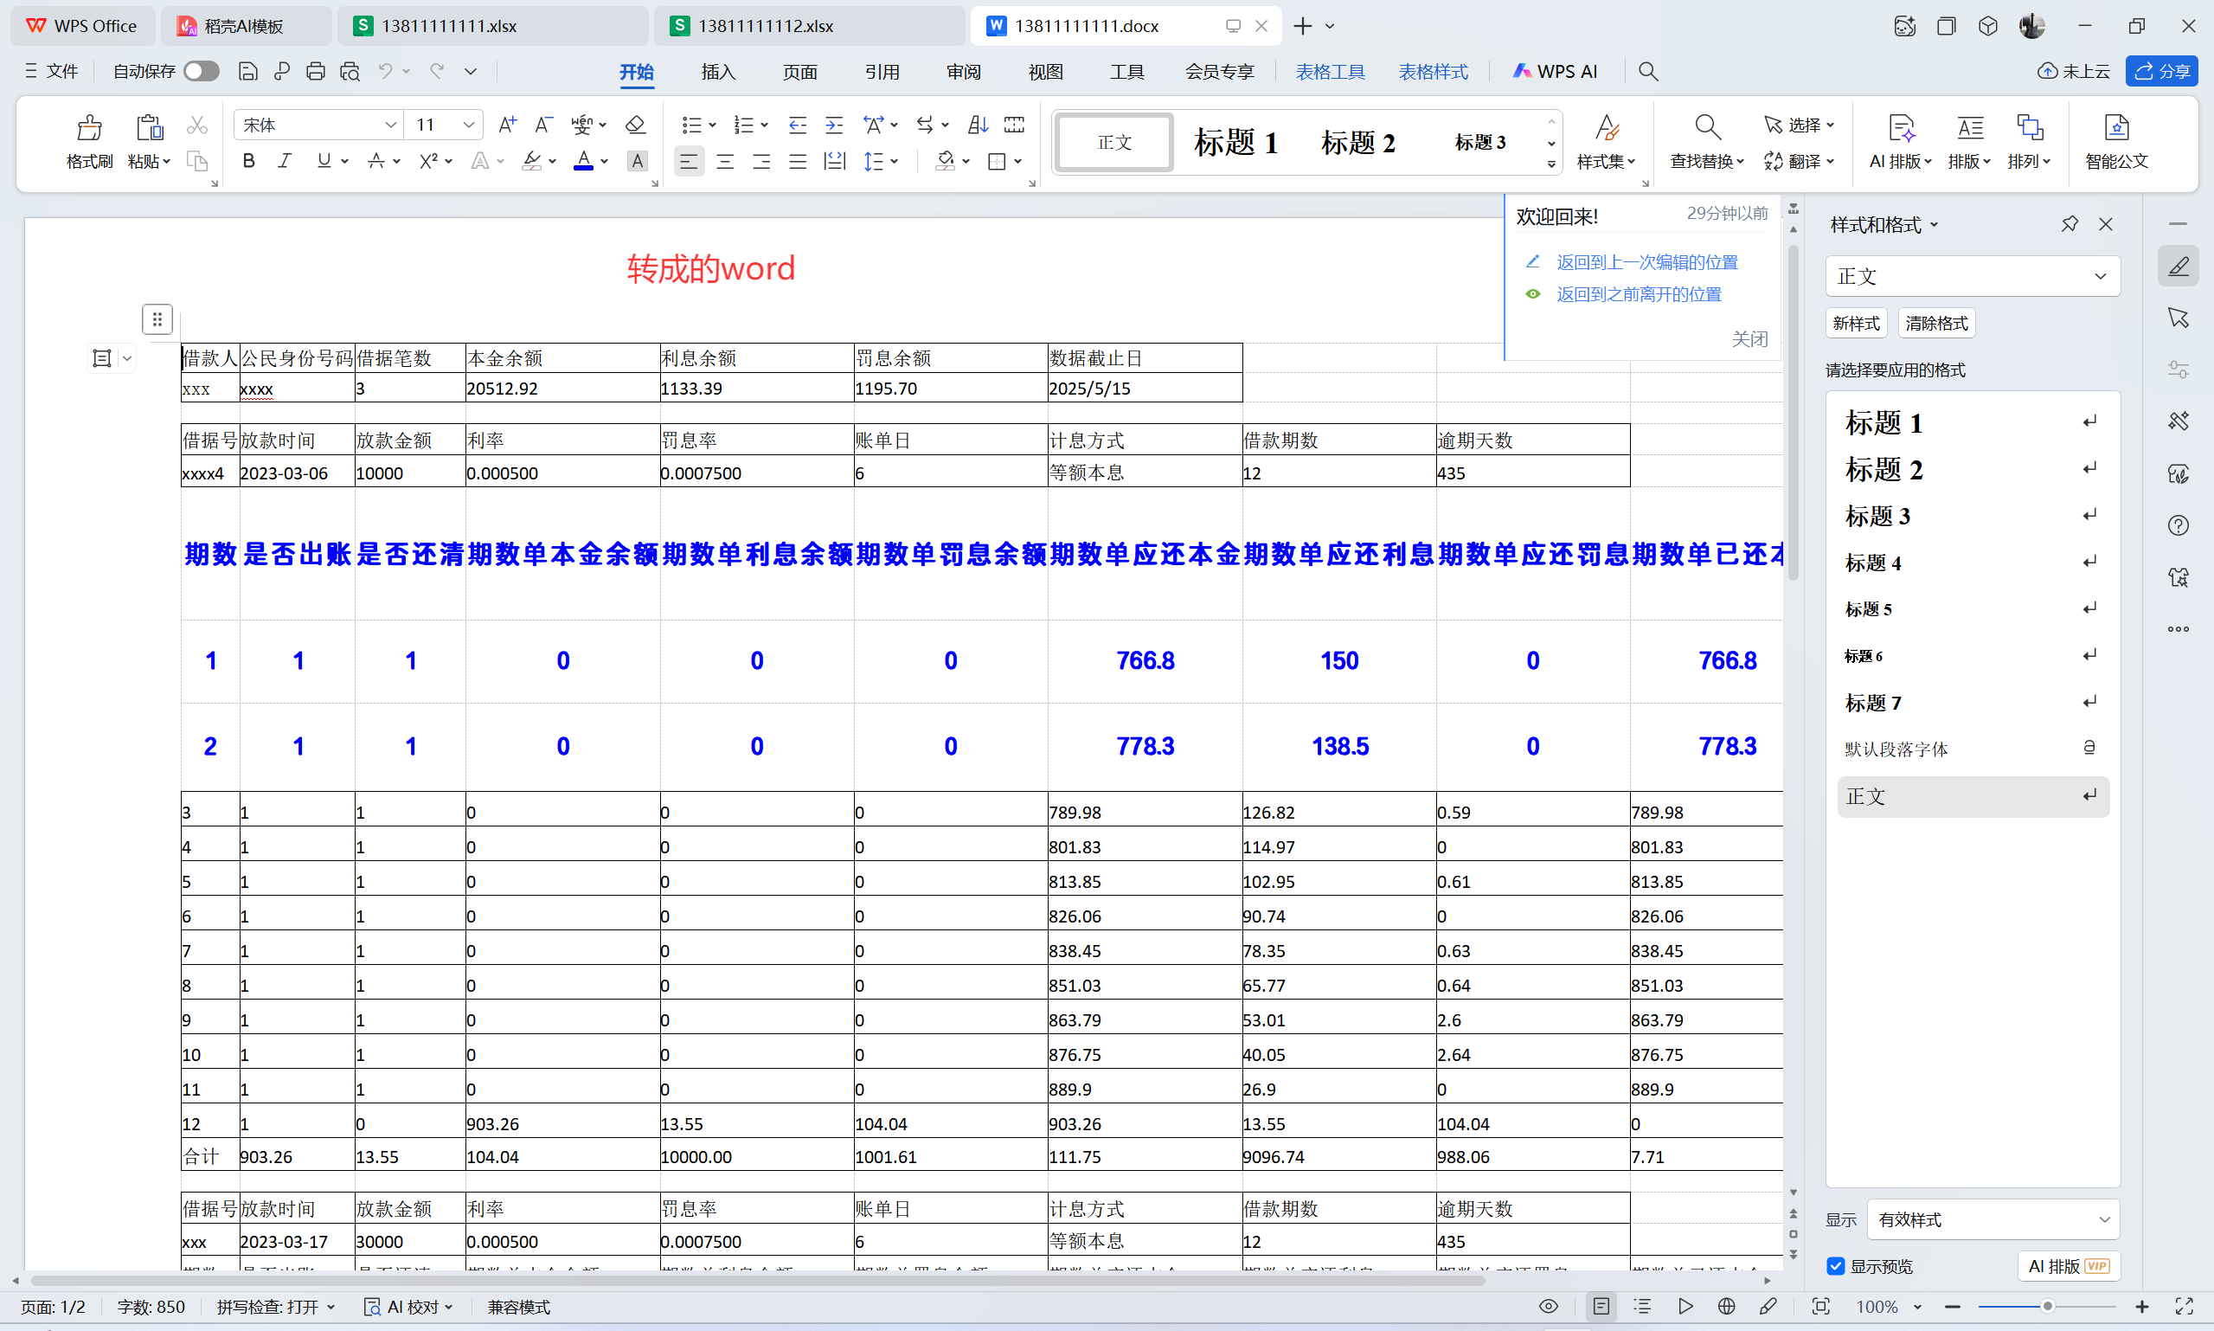Image resolution: width=2214 pixels, height=1331 pixels.
Task: Pin the Styles and Formatting panel
Action: pyautogui.click(x=2070, y=224)
